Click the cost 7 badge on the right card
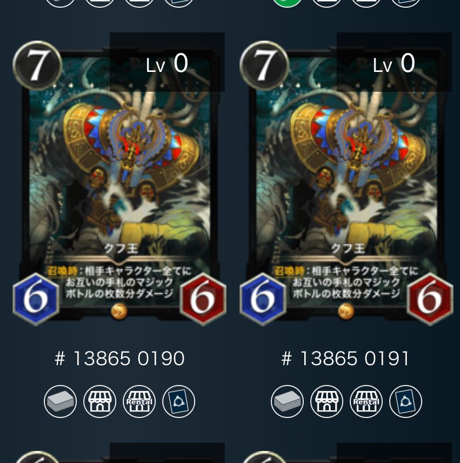Screen dimensions: 460x463 pyautogui.click(x=264, y=65)
